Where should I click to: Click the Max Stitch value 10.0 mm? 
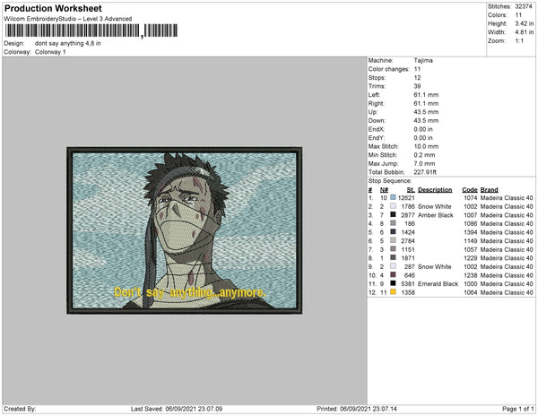[x=426, y=146]
